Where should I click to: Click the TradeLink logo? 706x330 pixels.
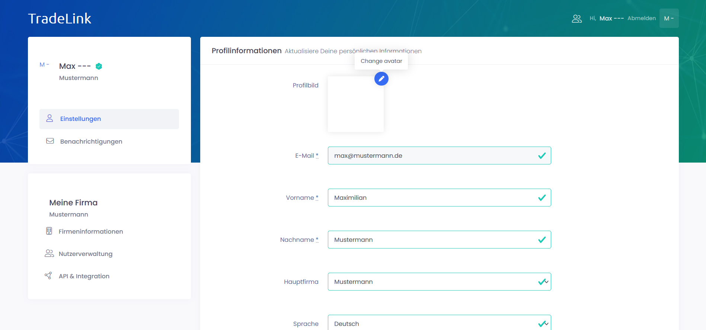pyautogui.click(x=60, y=19)
